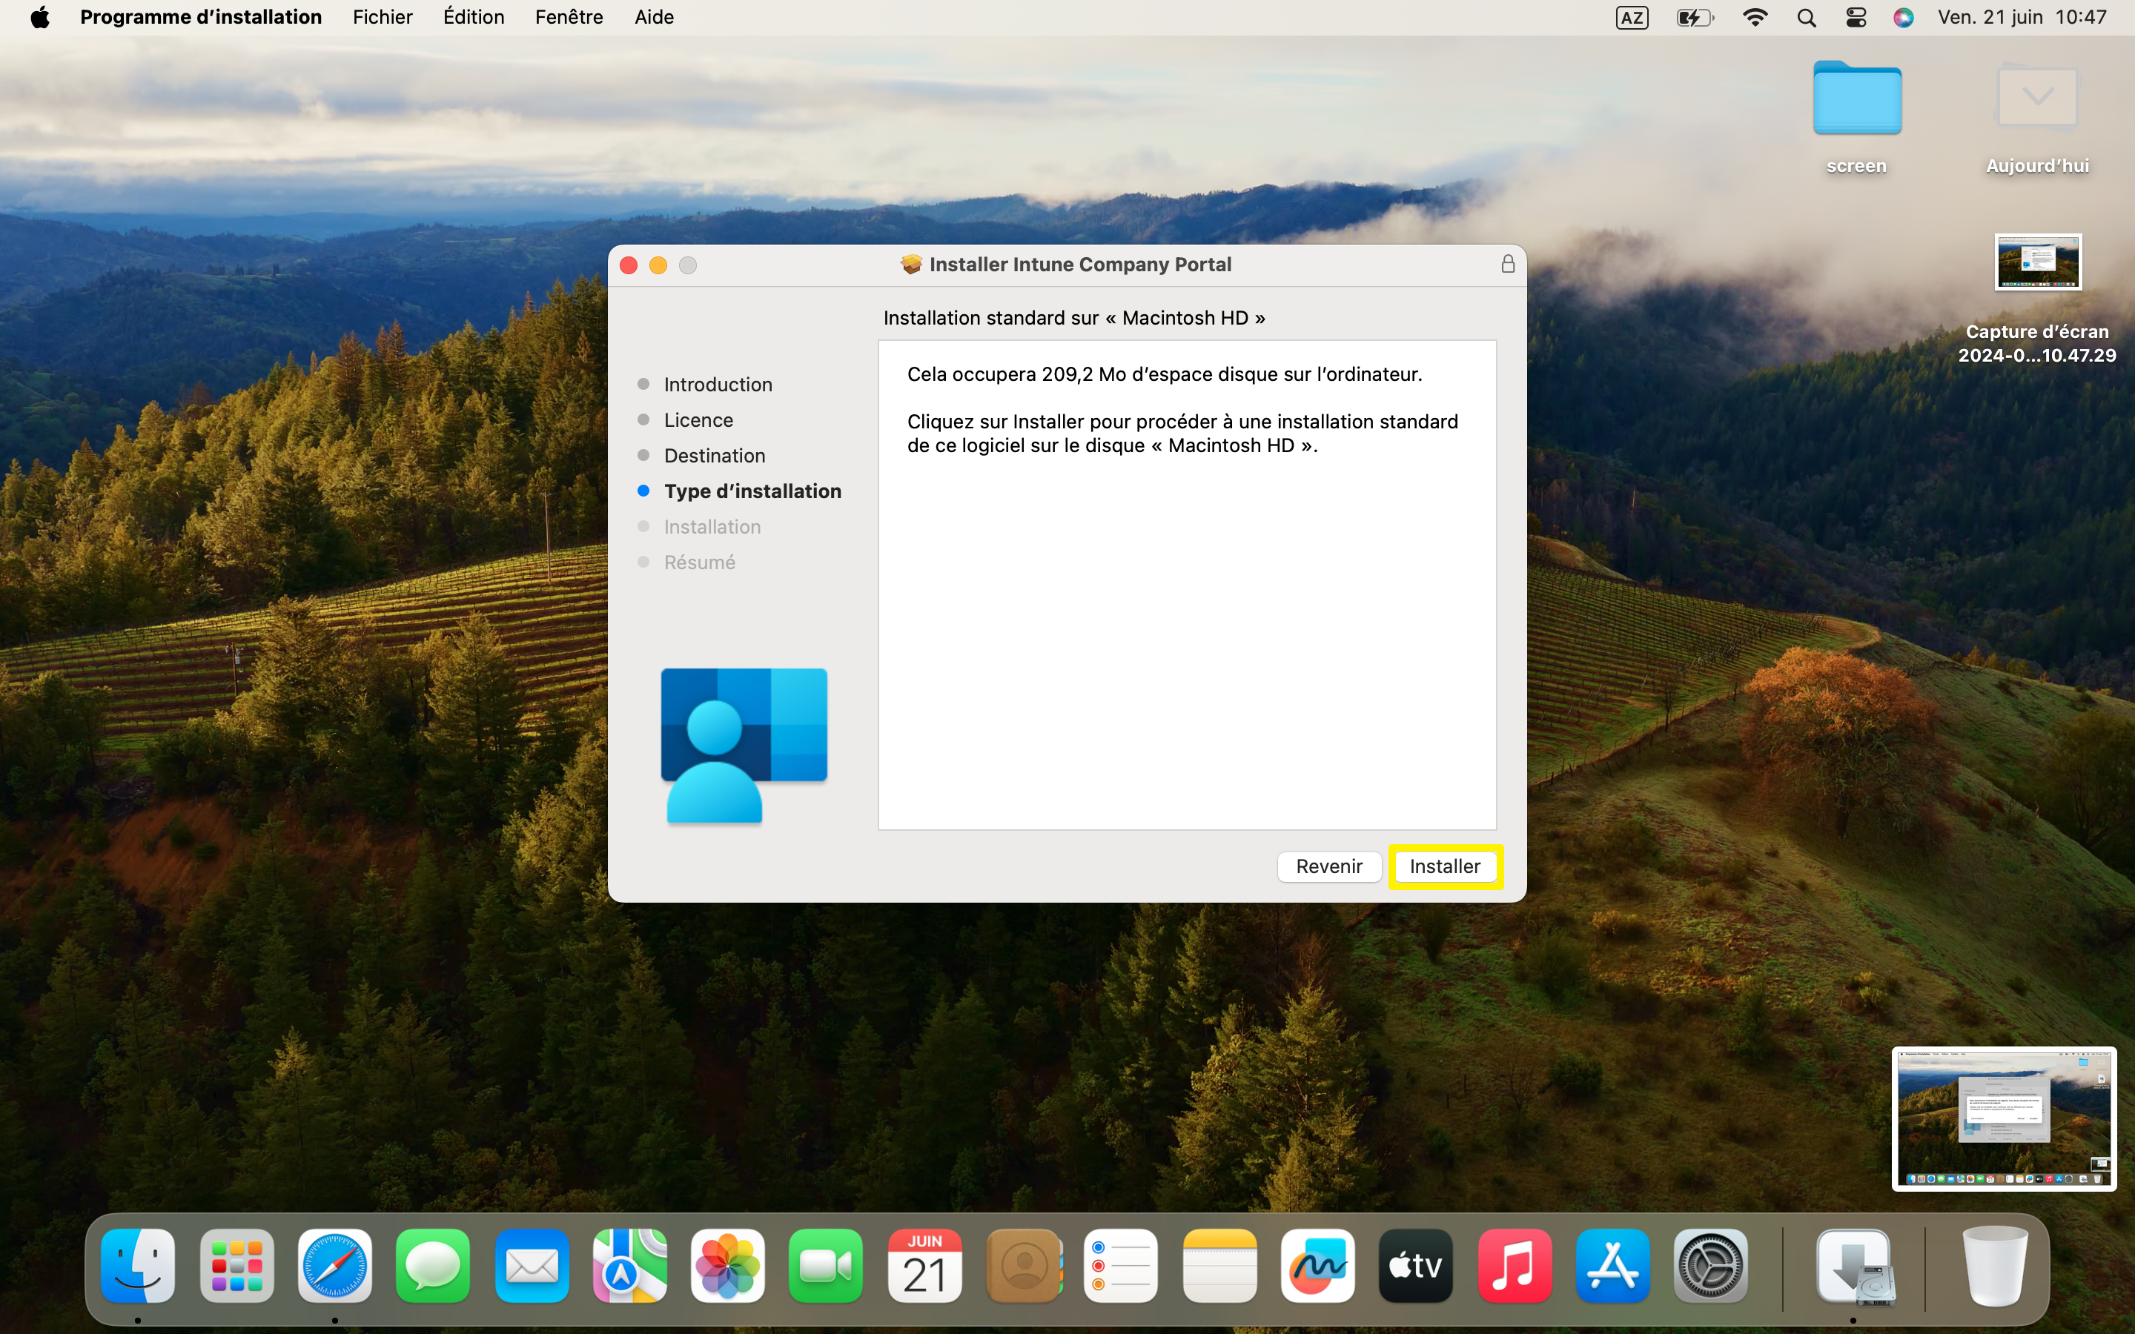Viewport: 2135px width, 1334px height.
Task: Open the Trash from the Dock
Action: 1995,1265
